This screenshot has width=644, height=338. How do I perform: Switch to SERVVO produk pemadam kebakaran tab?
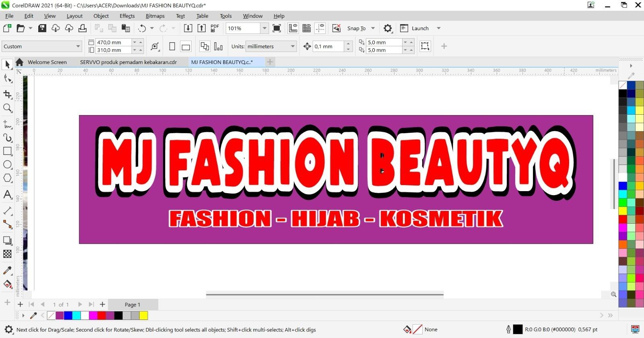128,62
